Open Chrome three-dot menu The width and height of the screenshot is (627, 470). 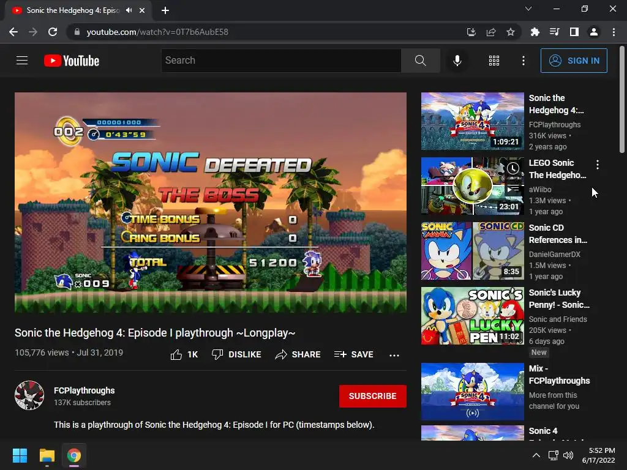coord(614,32)
